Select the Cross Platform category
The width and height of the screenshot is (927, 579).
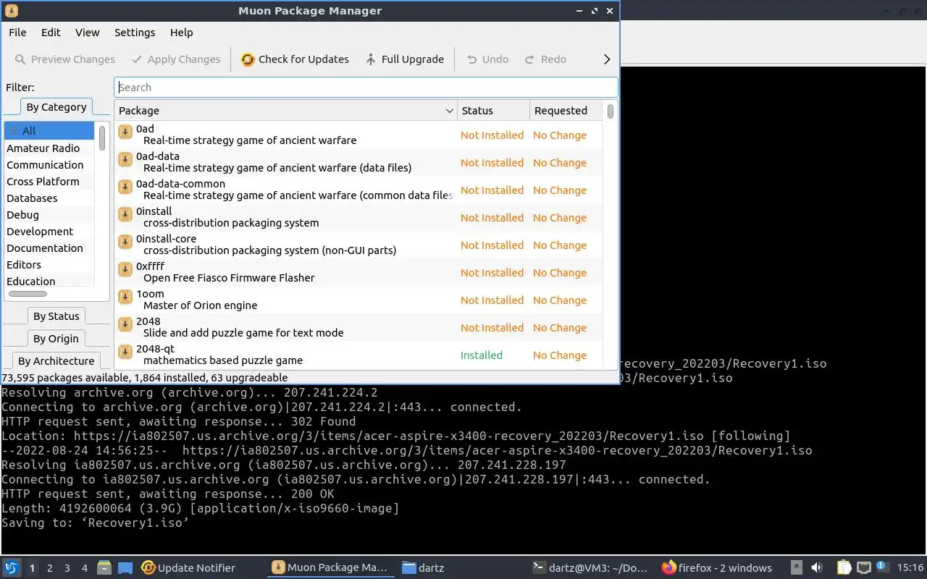tap(49, 182)
